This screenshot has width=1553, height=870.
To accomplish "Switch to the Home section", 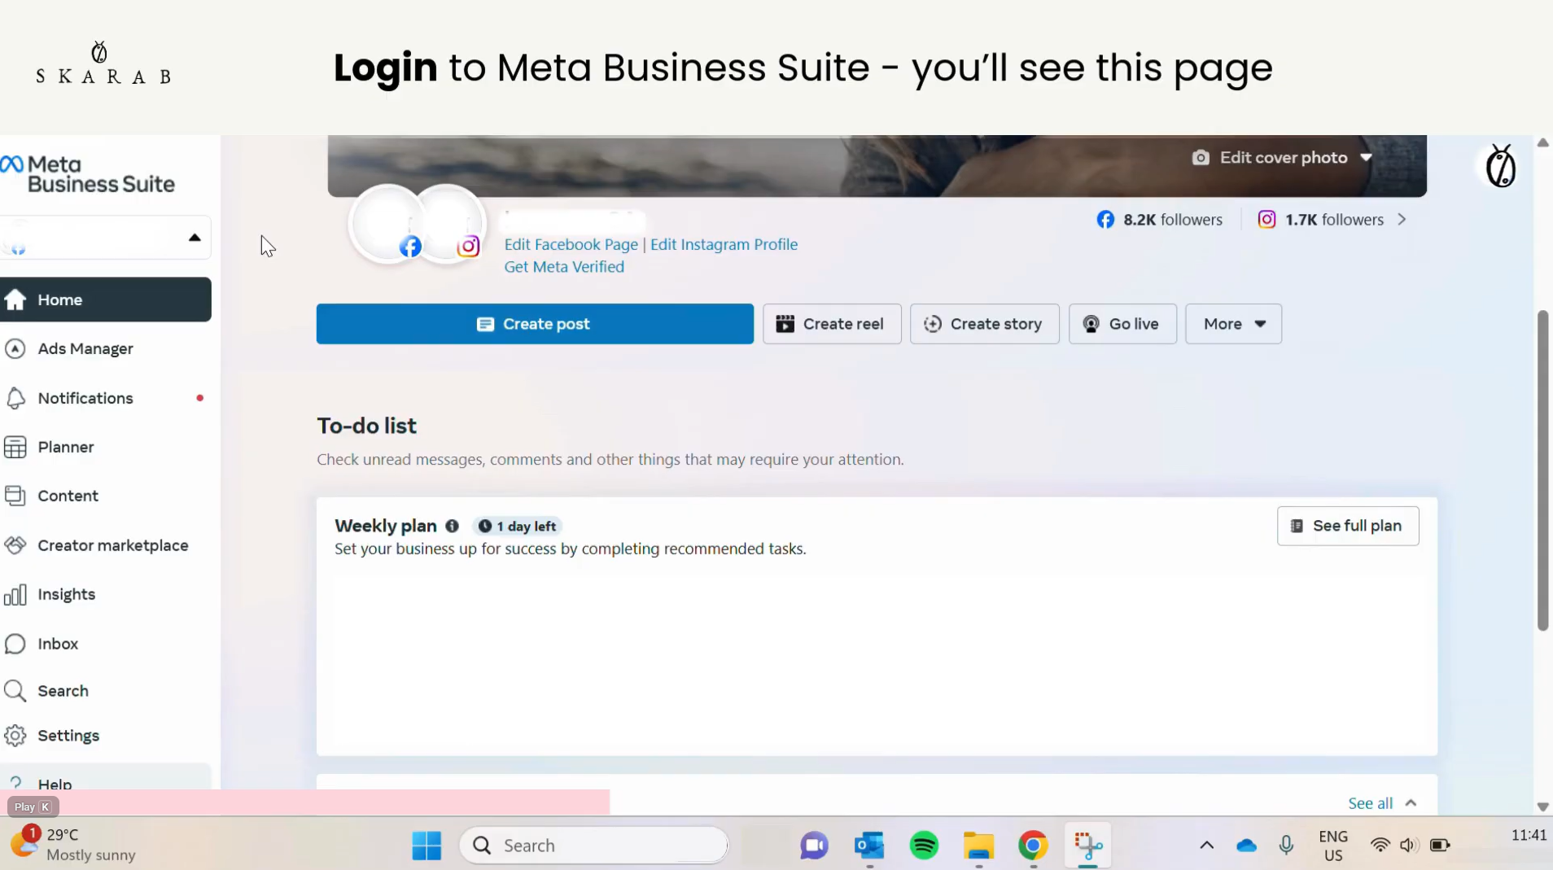I will (x=60, y=299).
